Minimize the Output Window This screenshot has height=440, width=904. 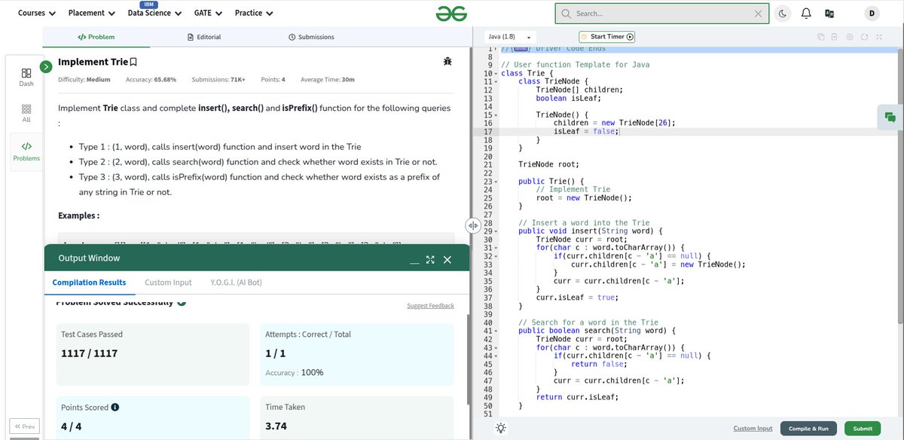click(414, 261)
